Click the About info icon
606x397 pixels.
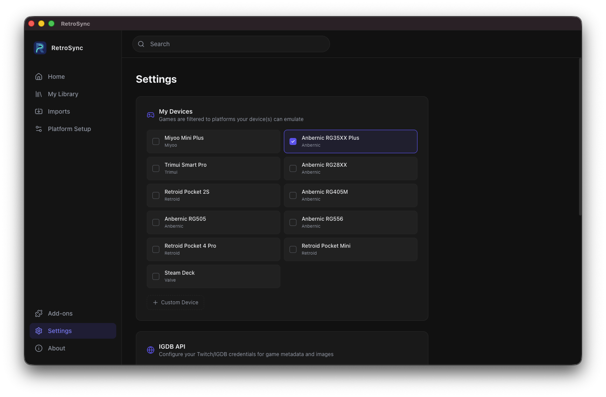pyautogui.click(x=39, y=348)
